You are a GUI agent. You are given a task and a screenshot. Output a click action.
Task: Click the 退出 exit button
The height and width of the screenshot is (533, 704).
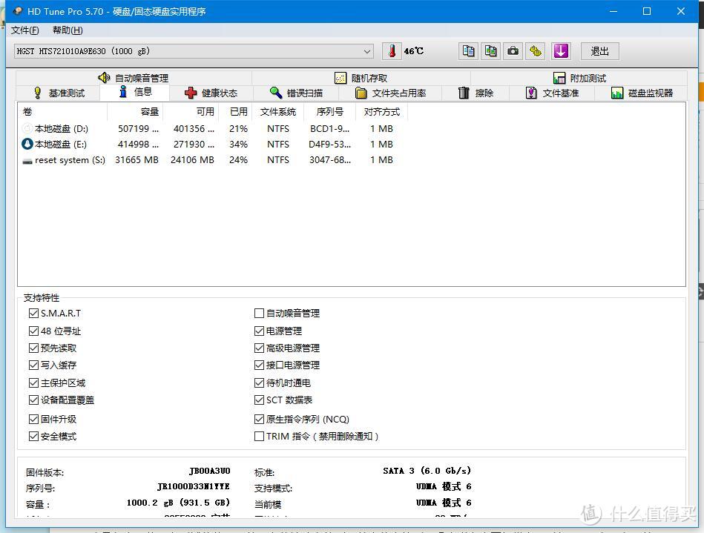tap(600, 51)
